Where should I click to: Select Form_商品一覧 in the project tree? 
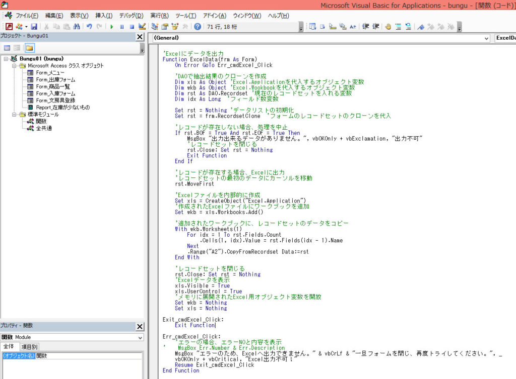click(52, 86)
